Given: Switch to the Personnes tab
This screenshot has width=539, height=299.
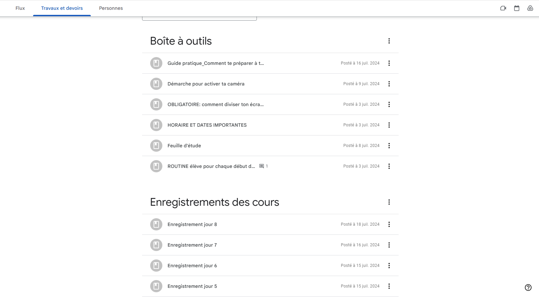Looking at the screenshot, I should (x=111, y=8).
